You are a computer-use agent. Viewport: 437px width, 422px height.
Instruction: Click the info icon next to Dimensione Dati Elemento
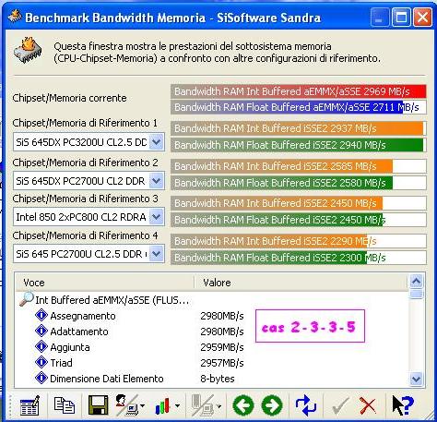coord(41,378)
